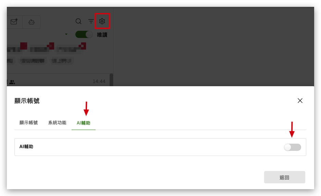The height and width of the screenshot is (196, 321).
Task: Expand the green dropdown arrow beside 唯讀 switch
Action: (x=66, y=34)
